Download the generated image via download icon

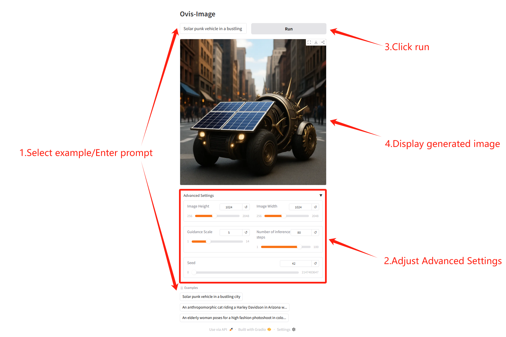[316, 42]
